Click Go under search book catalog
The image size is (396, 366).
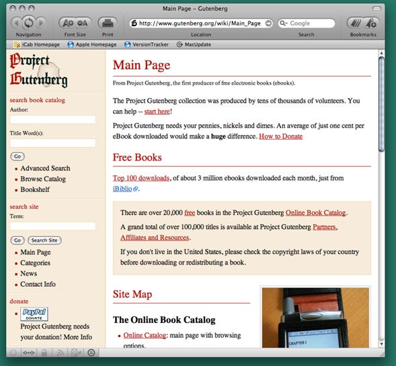pos(17,156)
